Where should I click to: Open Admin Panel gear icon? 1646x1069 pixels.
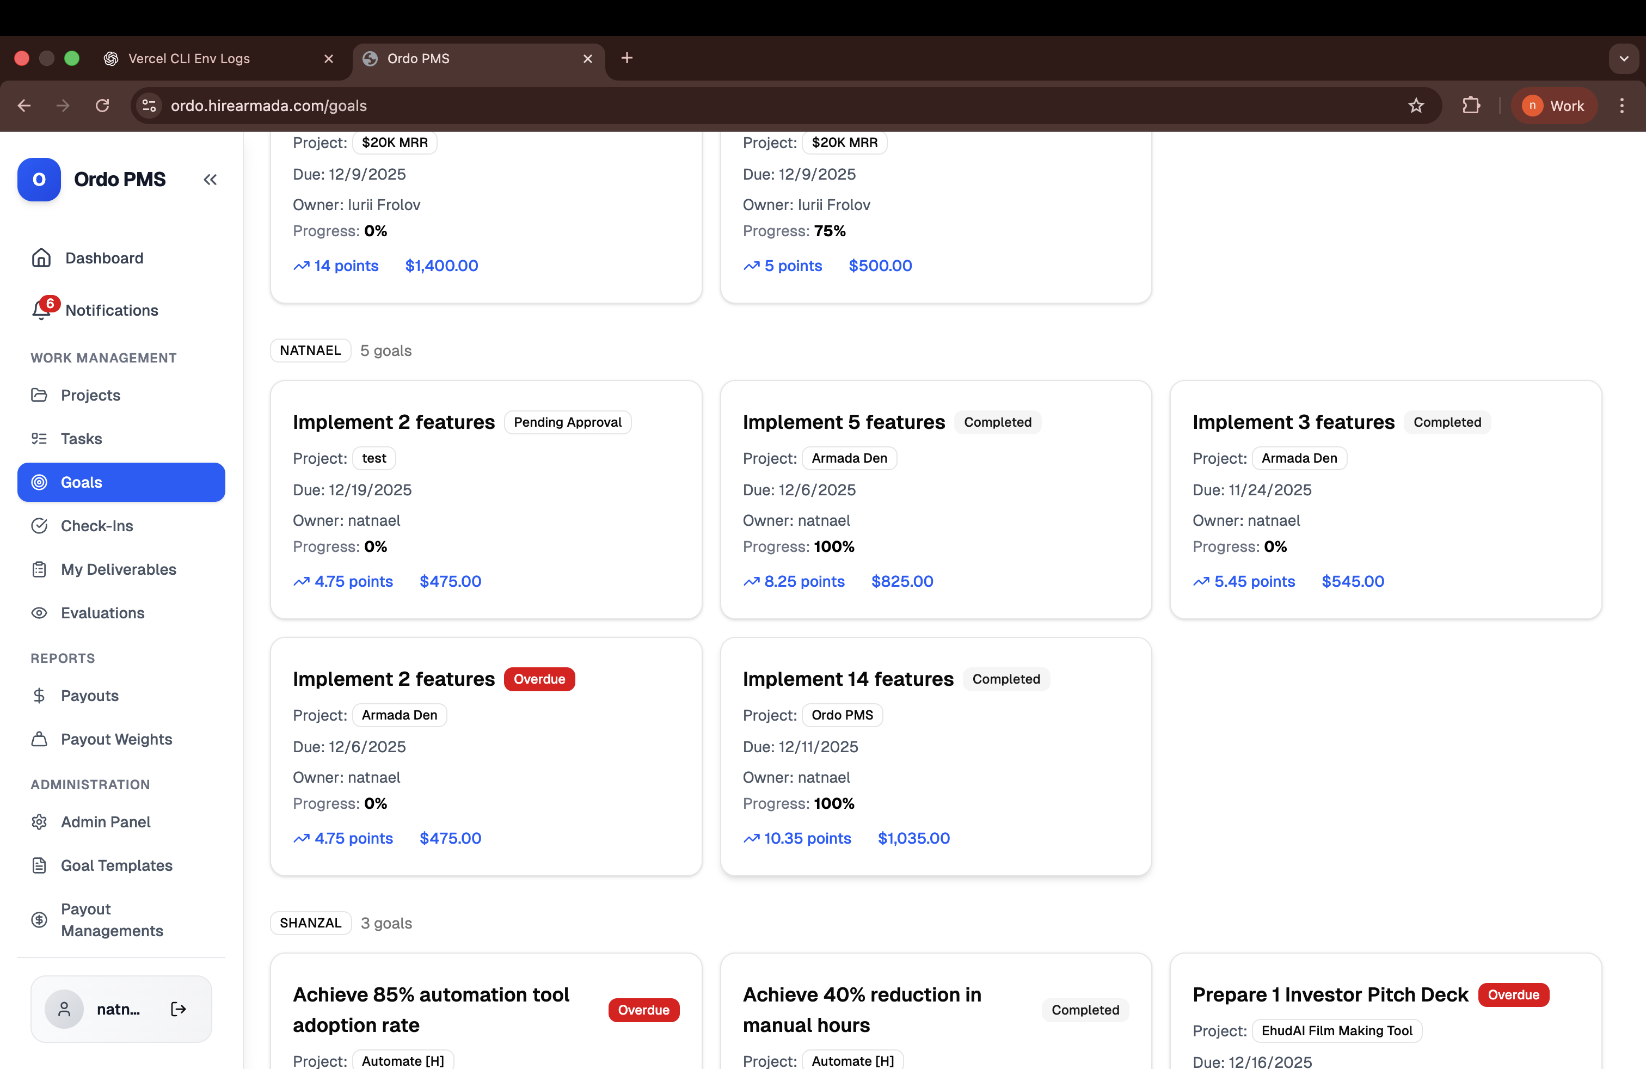(x=39, y=821)
